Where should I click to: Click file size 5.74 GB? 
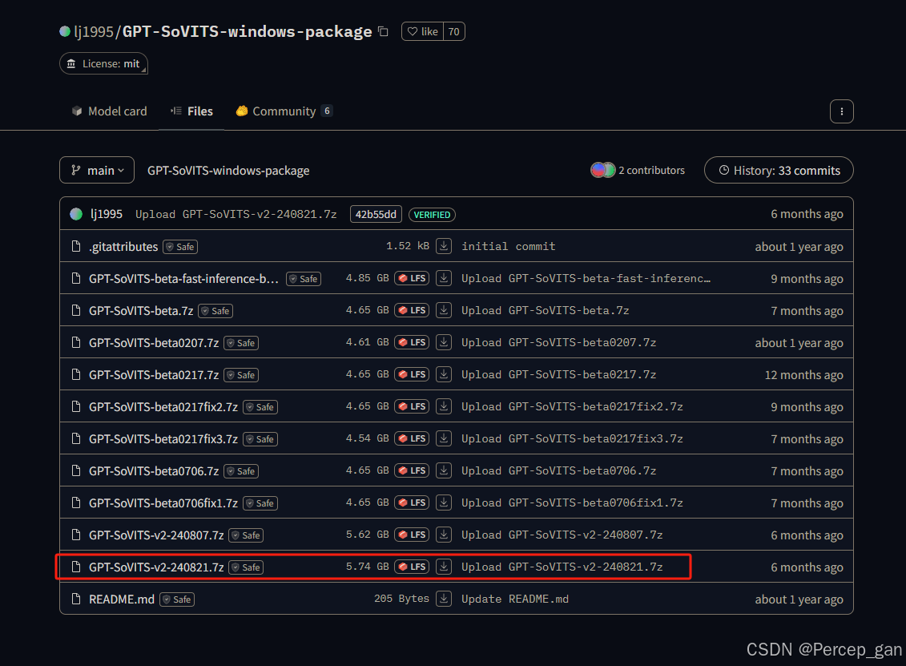(368, 567)
